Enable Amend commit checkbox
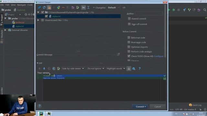This screenshot has height=116, width=207. click(x=129, y=19)
